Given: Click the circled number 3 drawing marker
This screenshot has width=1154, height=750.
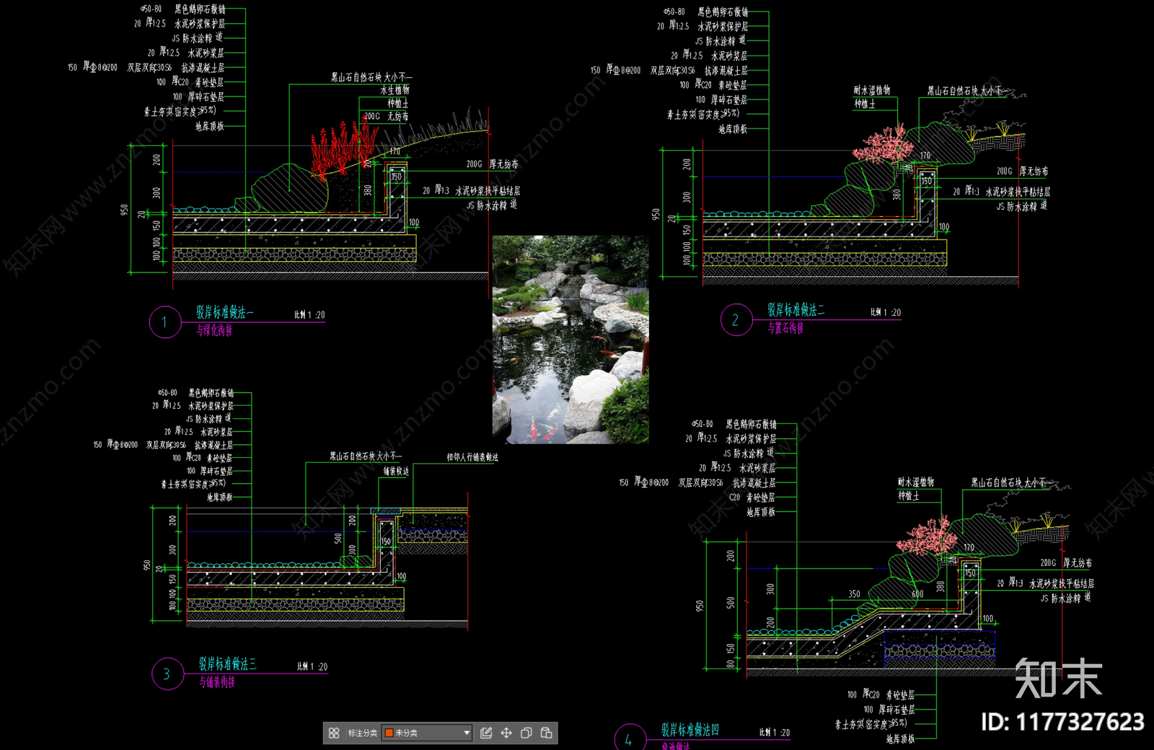Looking at the screenshot, I should (x=167, y=674).
